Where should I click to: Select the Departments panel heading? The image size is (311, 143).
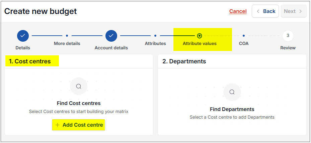184,61
